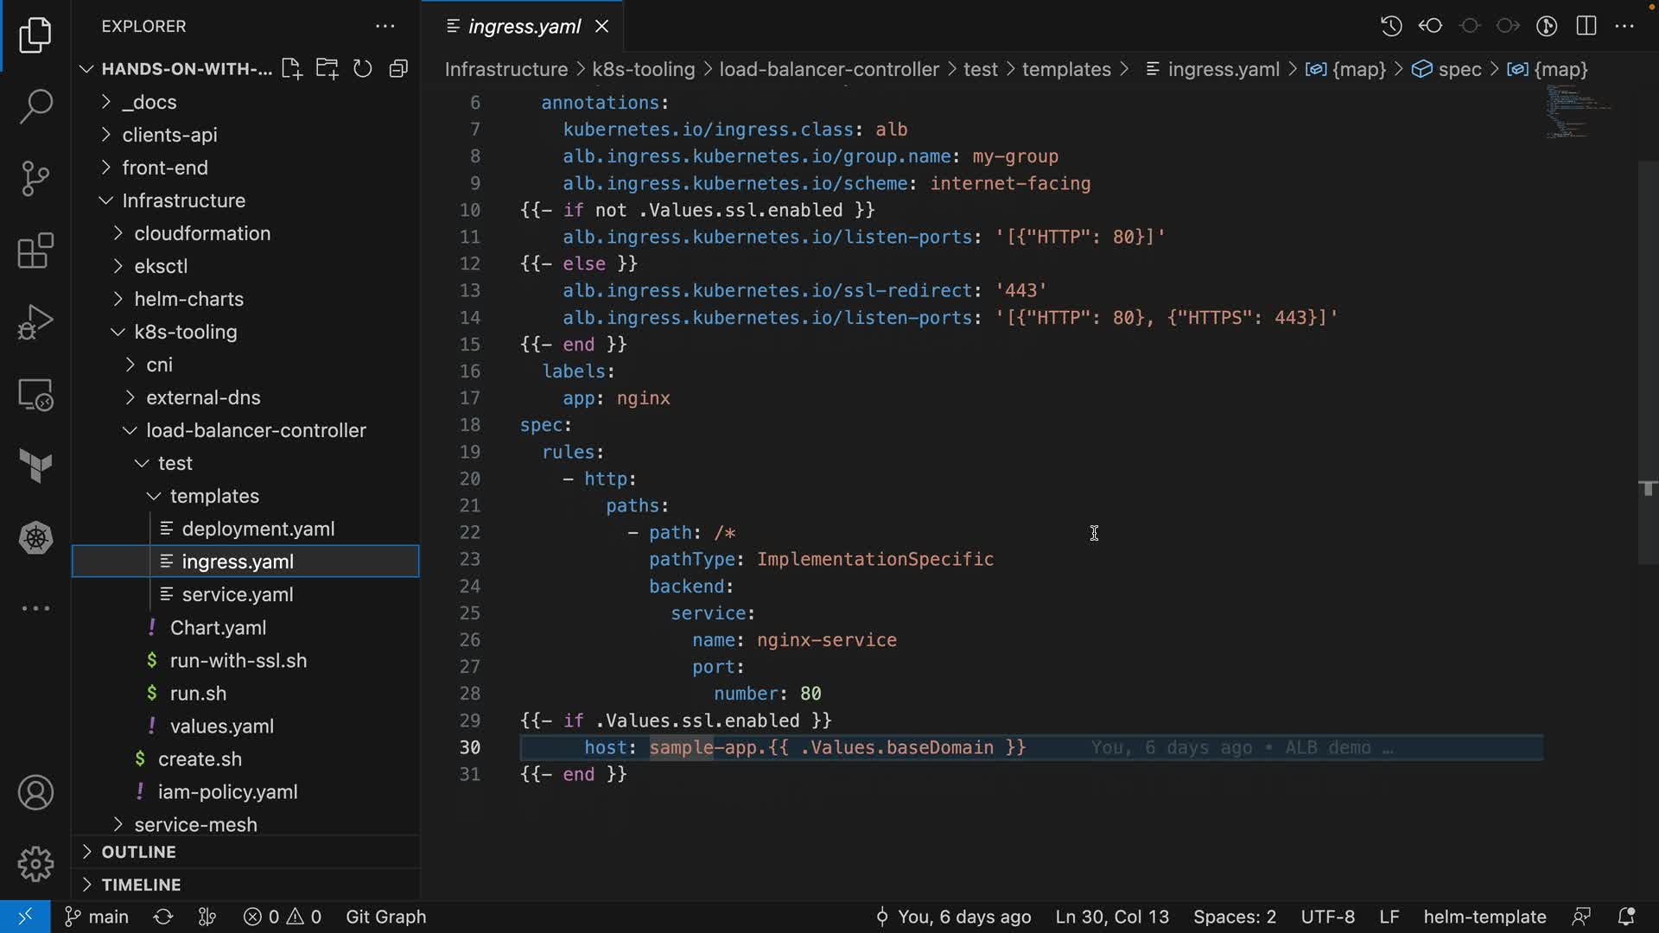Toggle split editor layout button
The height and width of the screenshot is (933, 1659).
pos(1586,26)
